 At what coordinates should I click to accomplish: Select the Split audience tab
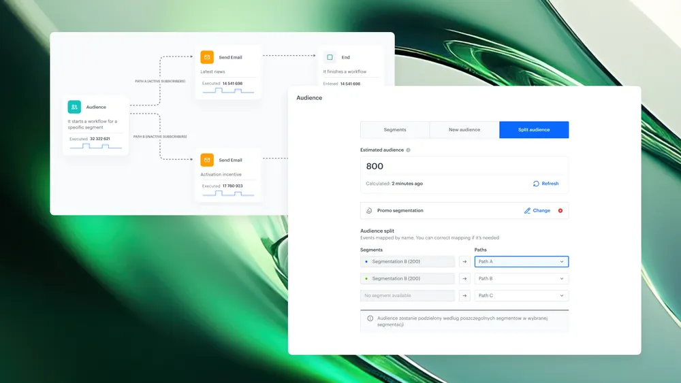pos(534,130)
